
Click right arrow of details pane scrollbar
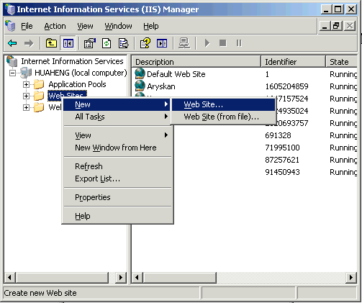pyautogui.click(x=351, y=278)
